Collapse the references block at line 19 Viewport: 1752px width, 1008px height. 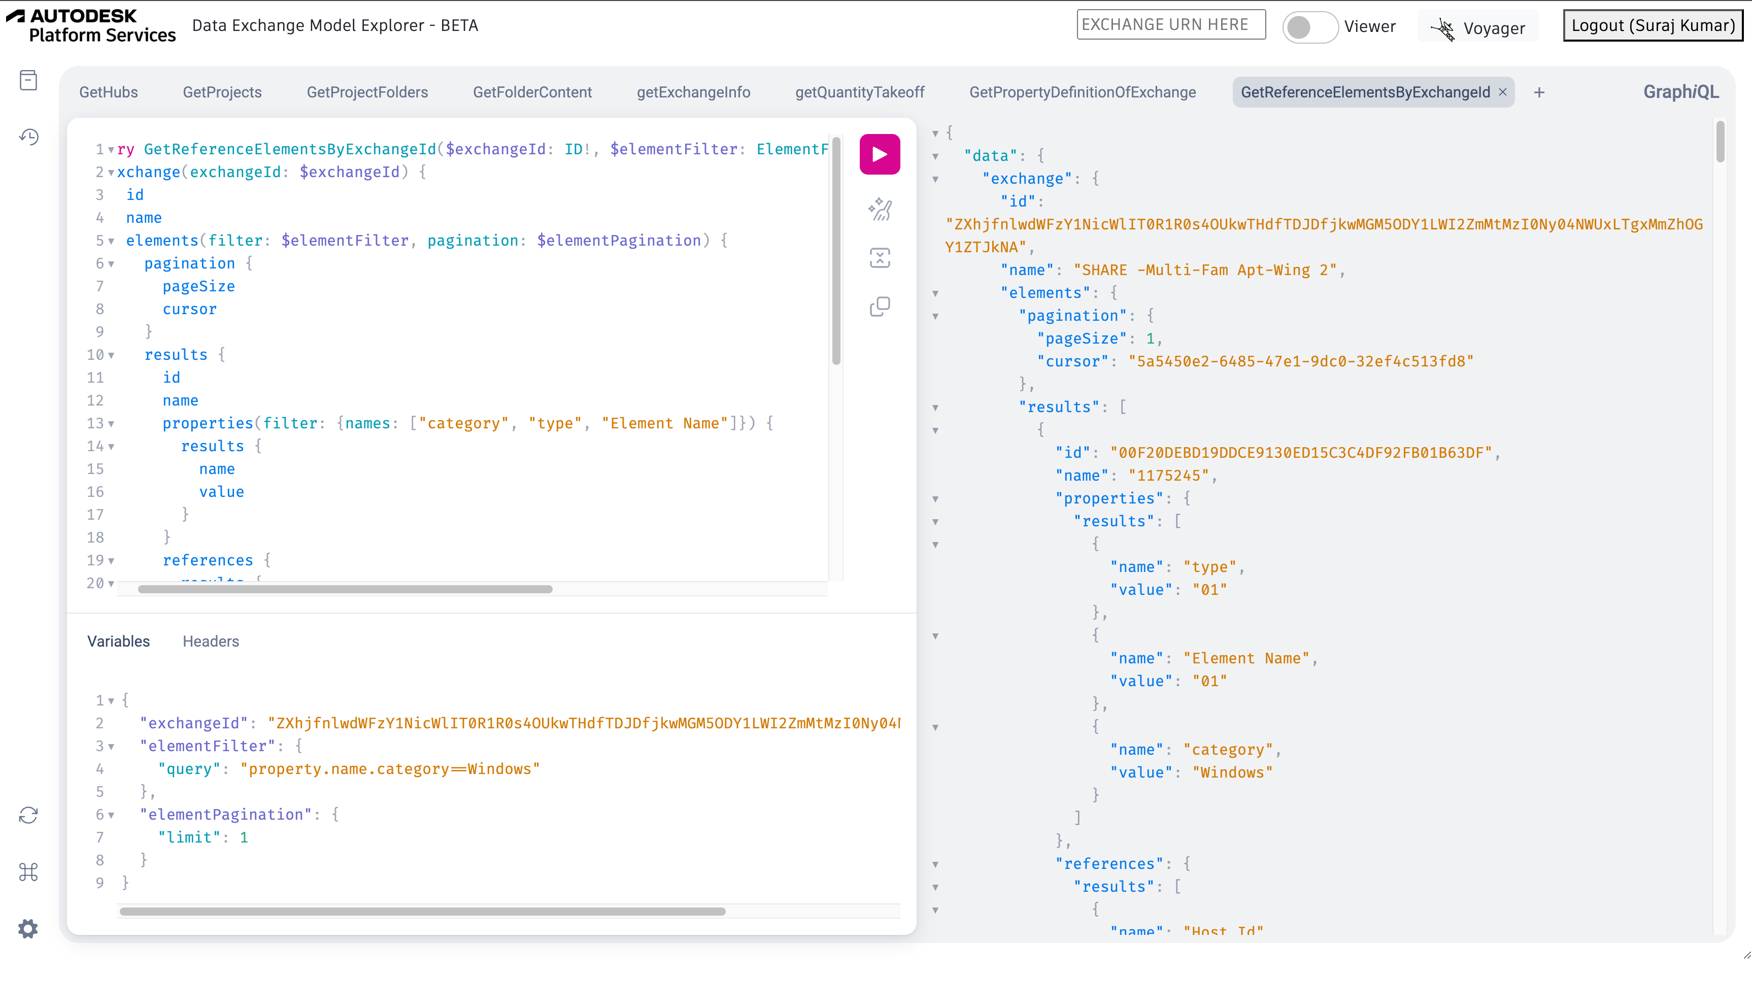(111, 561)
